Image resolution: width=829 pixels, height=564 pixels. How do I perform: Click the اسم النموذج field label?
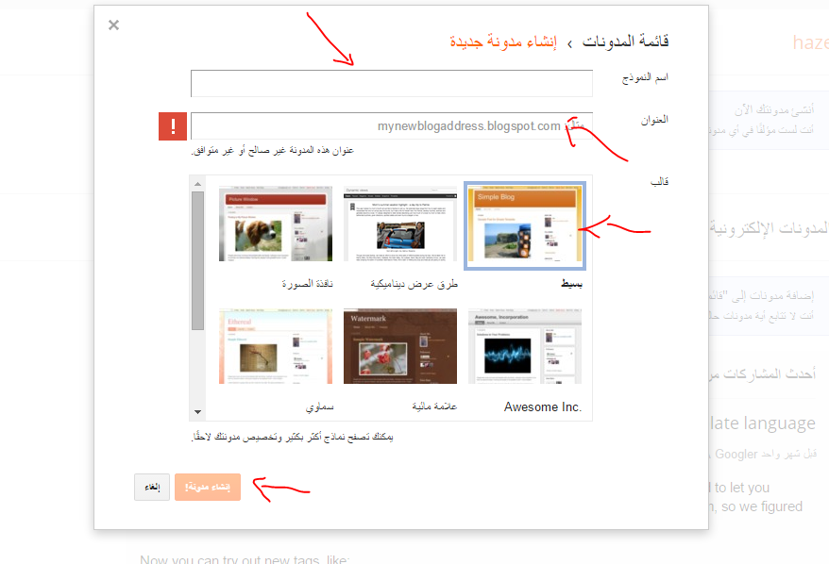click(645, 77)
